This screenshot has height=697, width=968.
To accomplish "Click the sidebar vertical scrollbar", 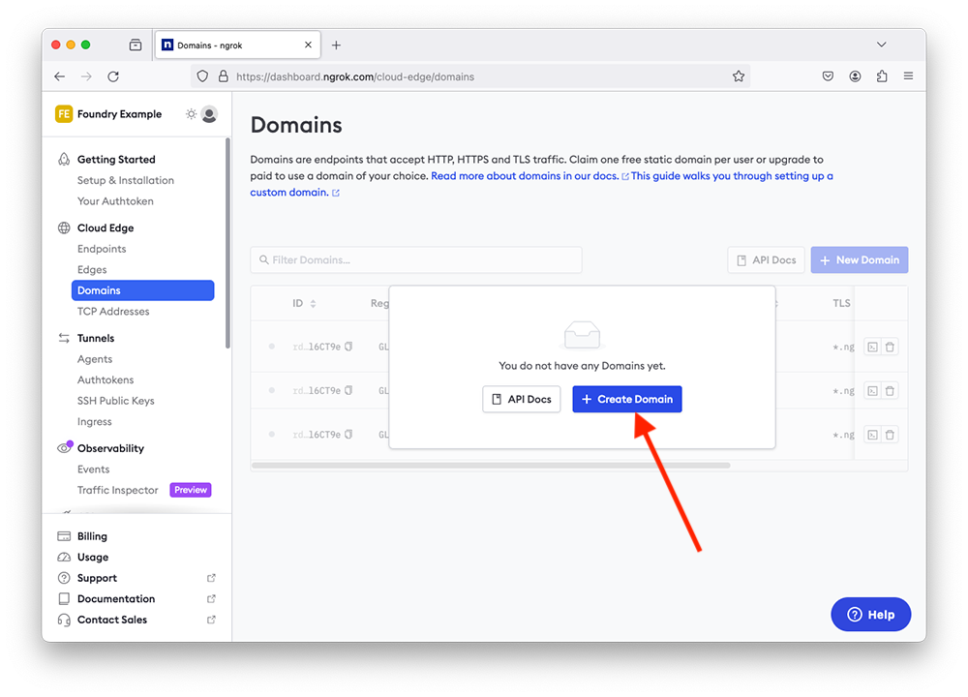I will pos(227,243).
